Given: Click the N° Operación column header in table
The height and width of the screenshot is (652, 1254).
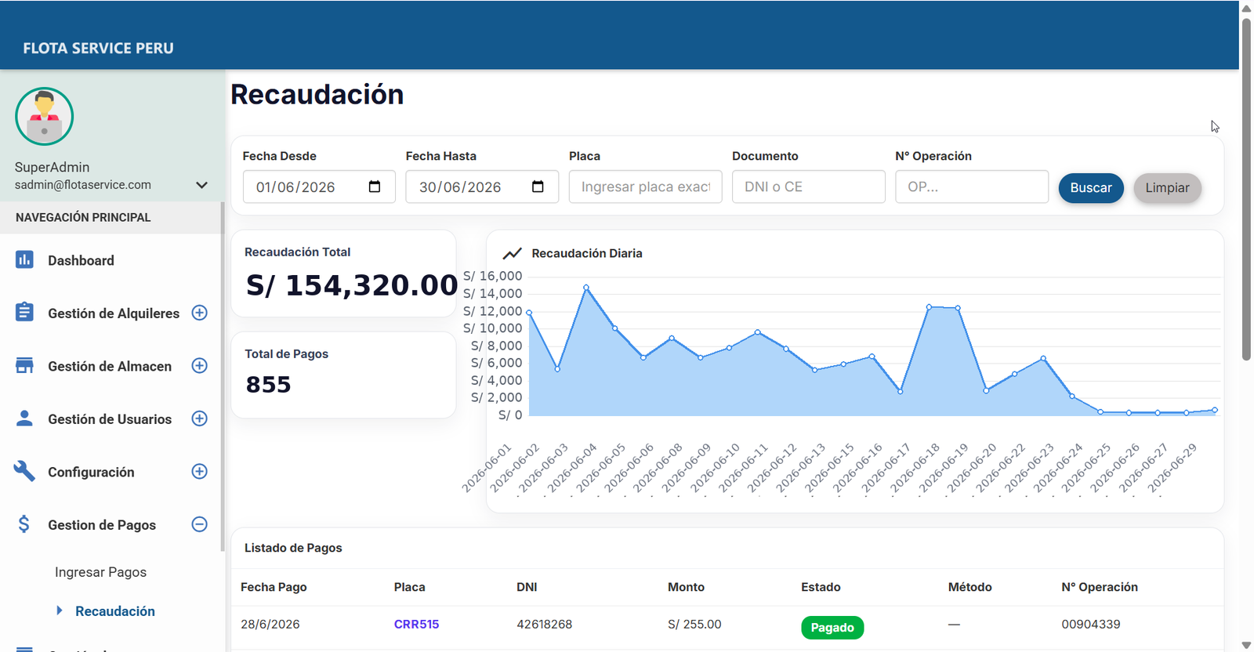Looking at the screenshot, I should [x=1100, y=587].
